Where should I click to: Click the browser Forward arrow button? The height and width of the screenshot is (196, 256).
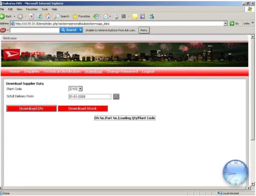(x=20, y=16)
